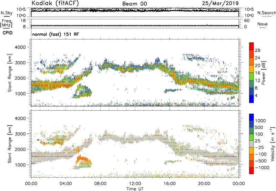Click the 'N.Search' legend label
Screen dimensions: 276x191
266,13
